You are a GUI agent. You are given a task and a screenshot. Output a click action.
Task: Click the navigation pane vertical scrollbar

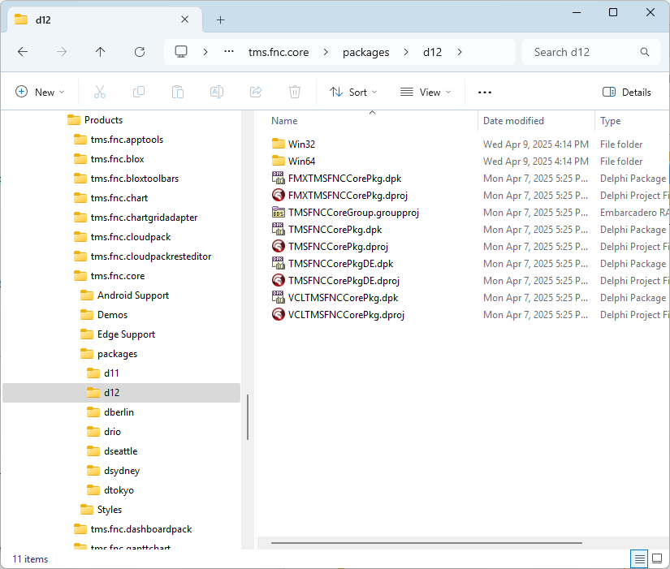point(248,417)
